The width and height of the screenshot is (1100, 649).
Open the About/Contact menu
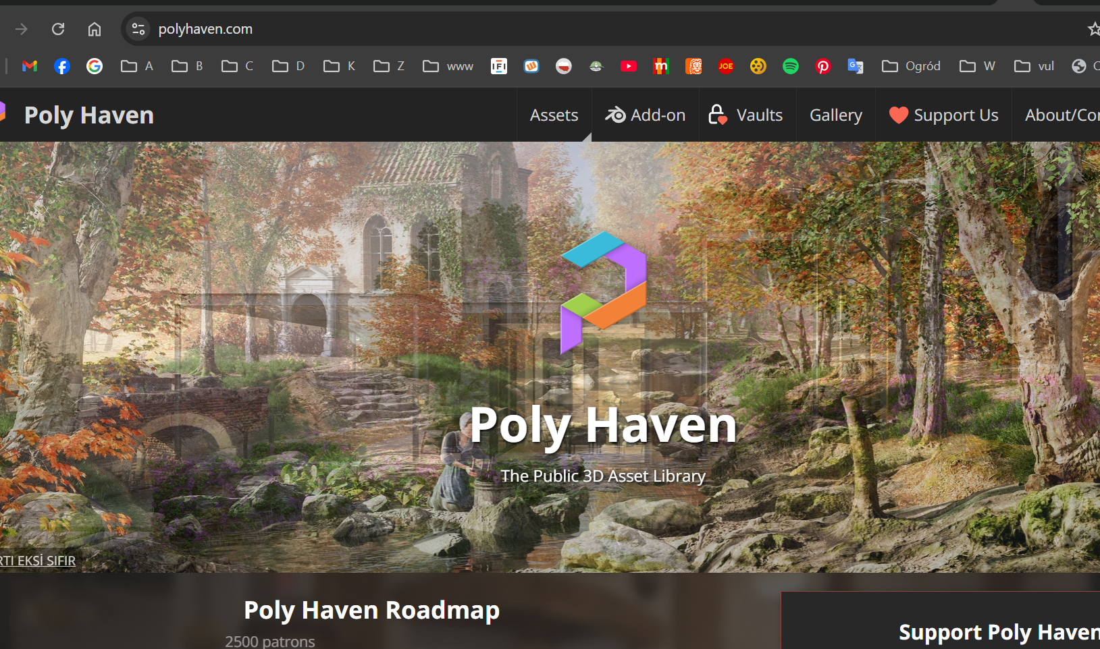(1056, 115)
